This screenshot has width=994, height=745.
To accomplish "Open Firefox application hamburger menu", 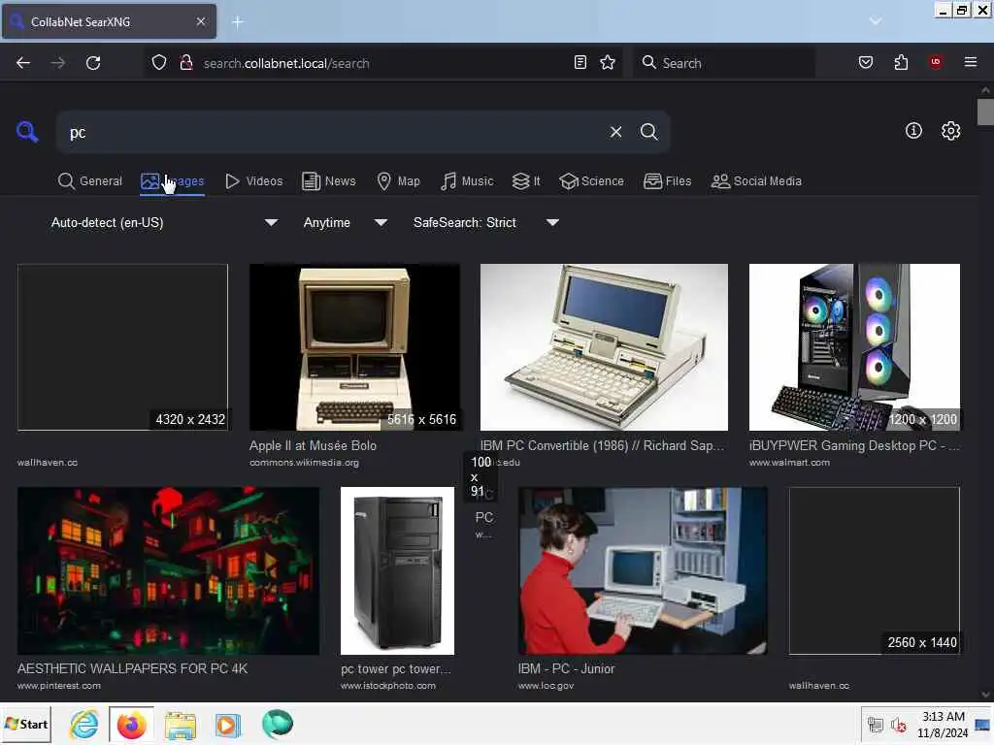I will [x=970, y=62].
